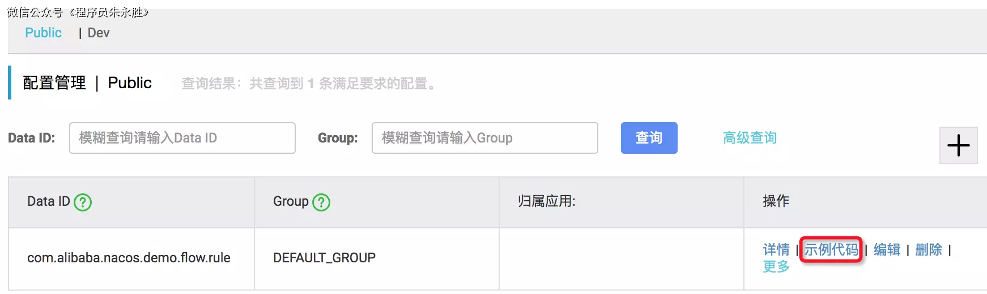Click the plus icon to add configuration
The height and width of the screenshot is (294, 987).
point(958,145)
